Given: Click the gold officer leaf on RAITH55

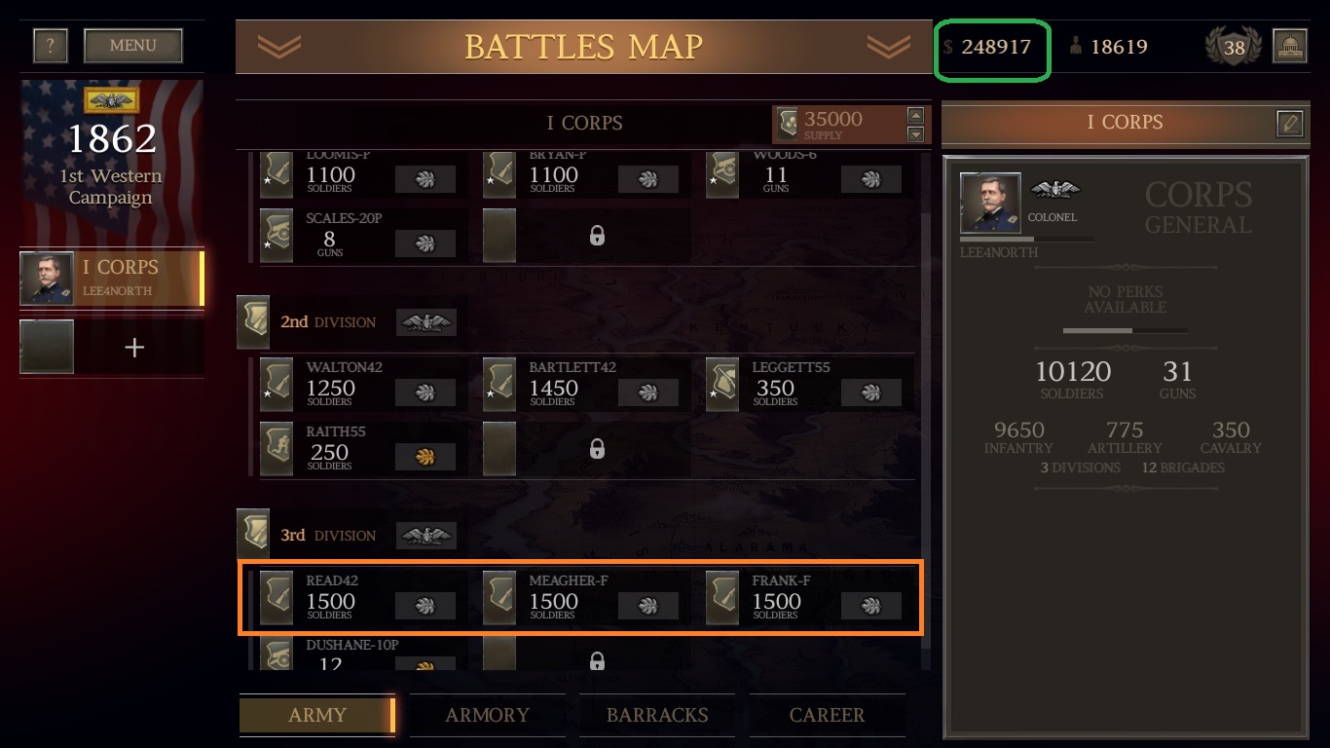Looking at the screenshot, I should pos(425,457).
